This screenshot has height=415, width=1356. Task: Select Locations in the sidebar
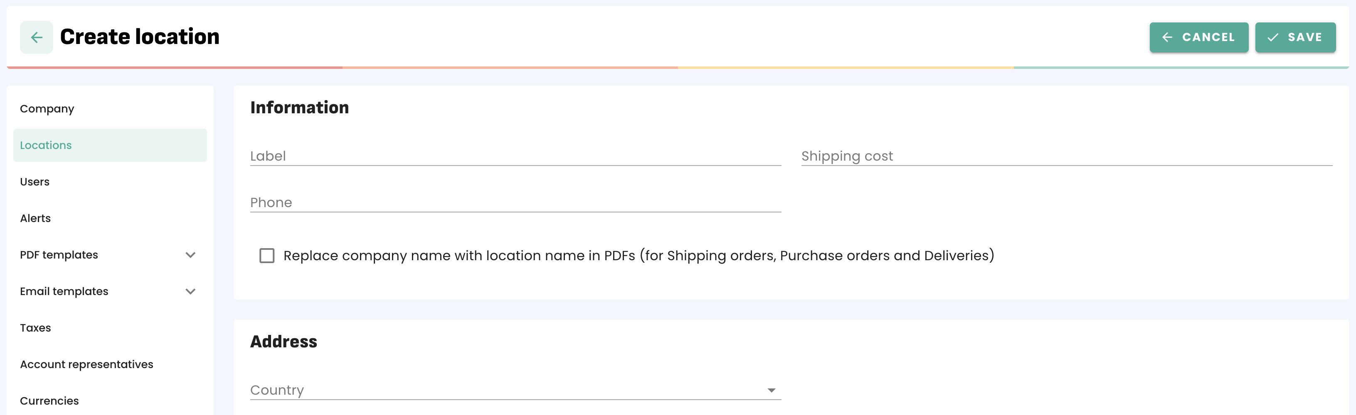pos(46,146)
